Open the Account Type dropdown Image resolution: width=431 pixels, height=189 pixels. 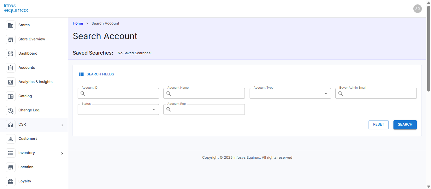290,93
